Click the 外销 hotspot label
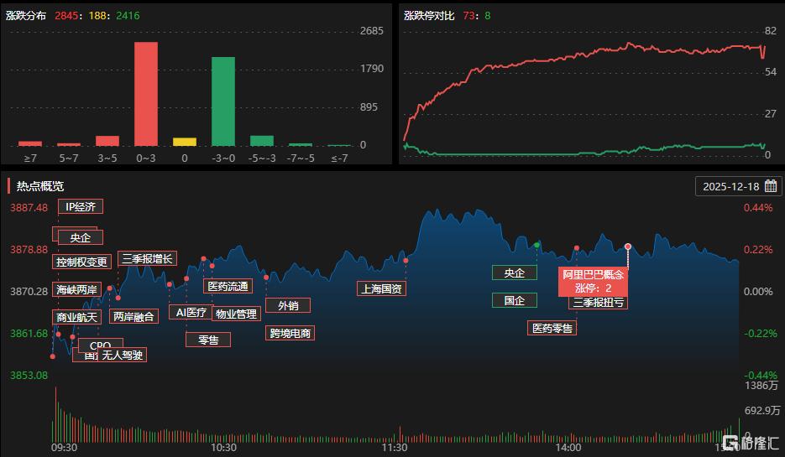The width and height of the screenshot is (785, 457). [x=288, y=305]
